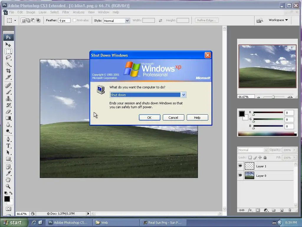302x227 pixels.
Task: Click Help in Shut Down Windows dialog
Action: tap(197, 118)
